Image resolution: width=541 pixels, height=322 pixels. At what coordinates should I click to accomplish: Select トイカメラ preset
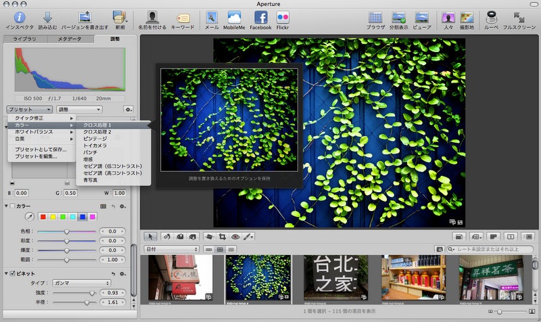(114, 145)
